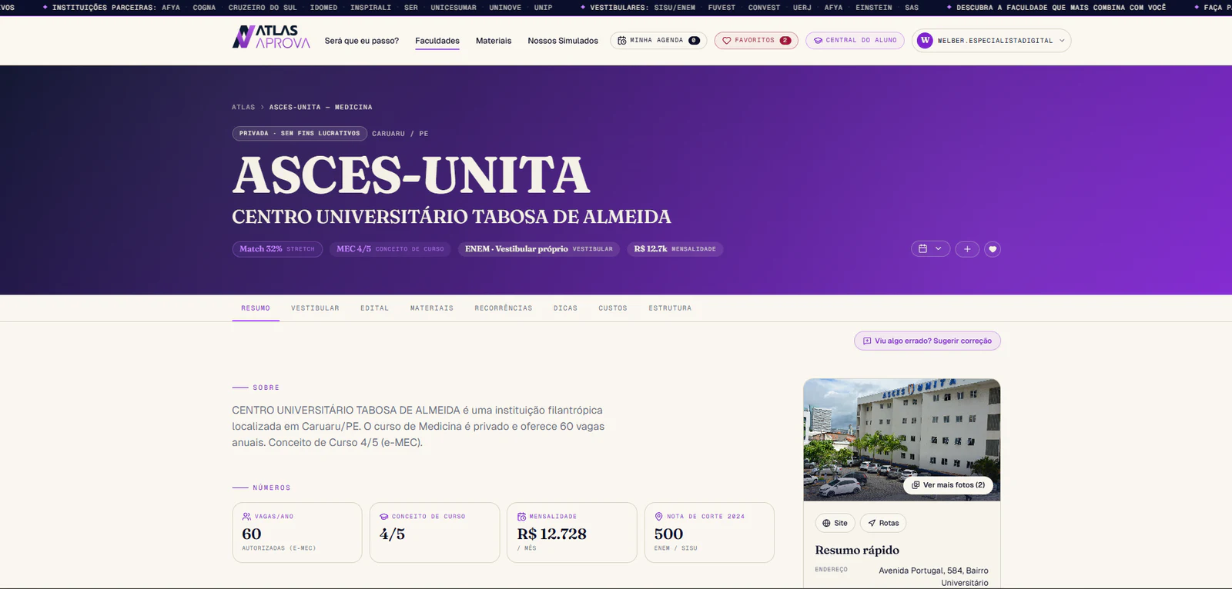
Task: Click 'Descubra a faculdade que mais combina' ticker text
Action: click(x=1061, y=8)
